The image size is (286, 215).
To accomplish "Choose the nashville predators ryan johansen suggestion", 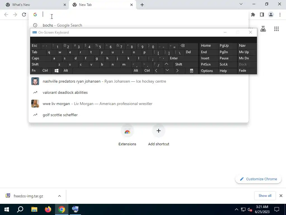I will [x=139, y=81].
